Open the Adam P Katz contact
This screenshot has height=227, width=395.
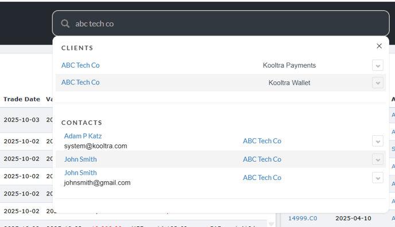pos(83,136)
